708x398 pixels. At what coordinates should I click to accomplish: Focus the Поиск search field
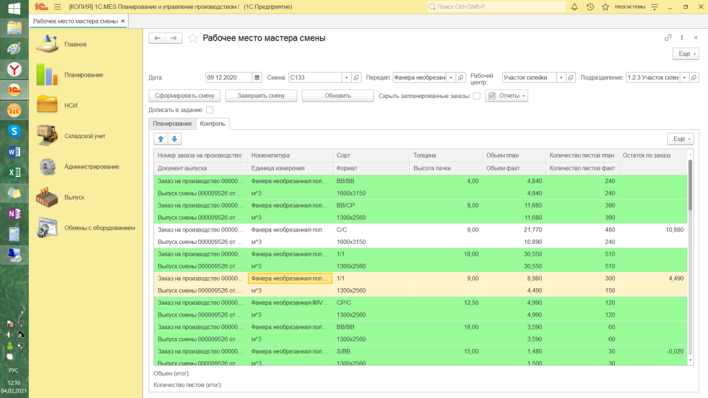[496, 7]
